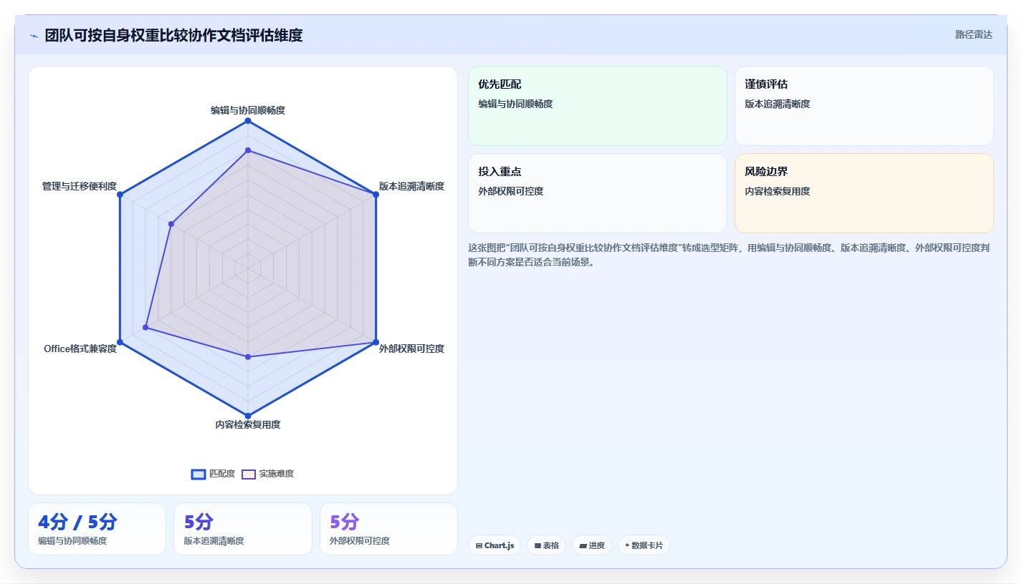Click the main title 团队可按自身权重比较协作文档评估维度

click(x=173, y=35)
